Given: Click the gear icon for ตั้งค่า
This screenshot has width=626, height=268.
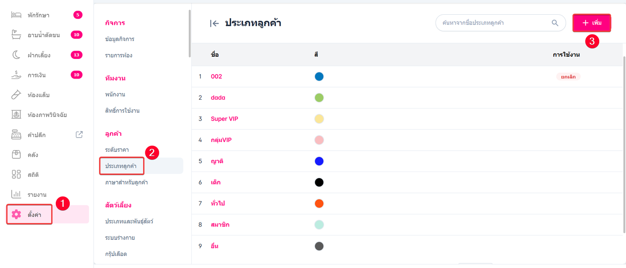Looking at the screenshot, I should pos(17,214).
